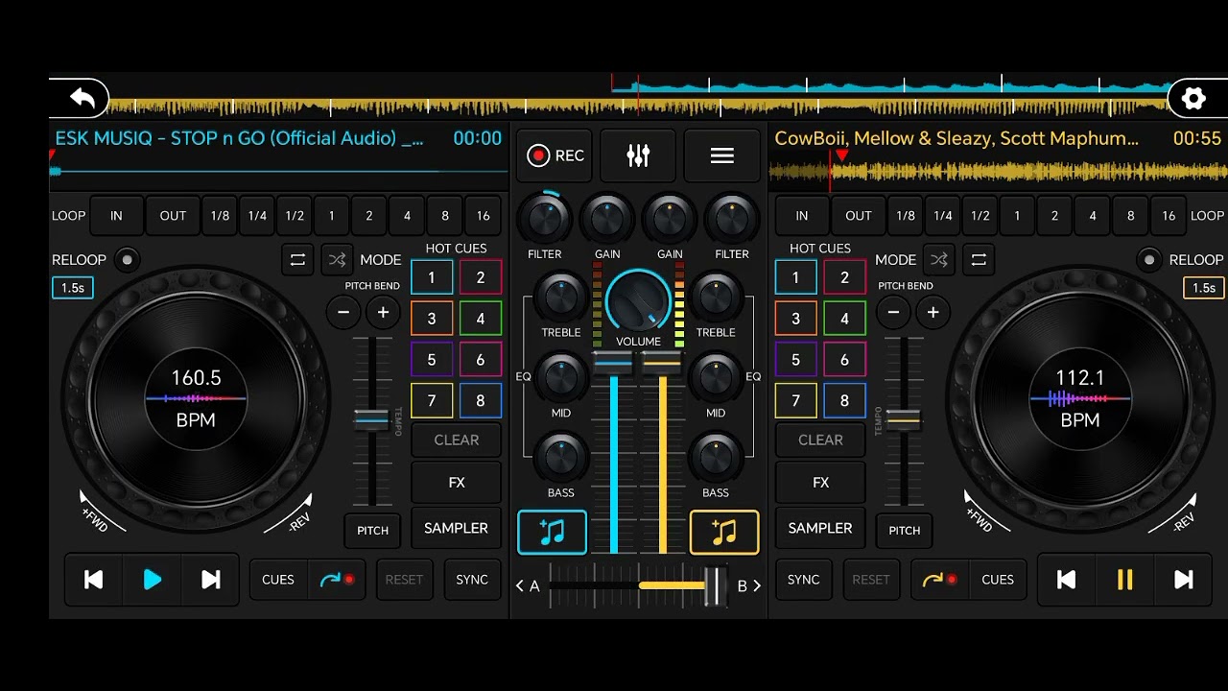Image resolution: width=1228 pixels, height=691 pixels.
Task: Decrease left deck pitch bend minus
Action: (x=343, y=312)
